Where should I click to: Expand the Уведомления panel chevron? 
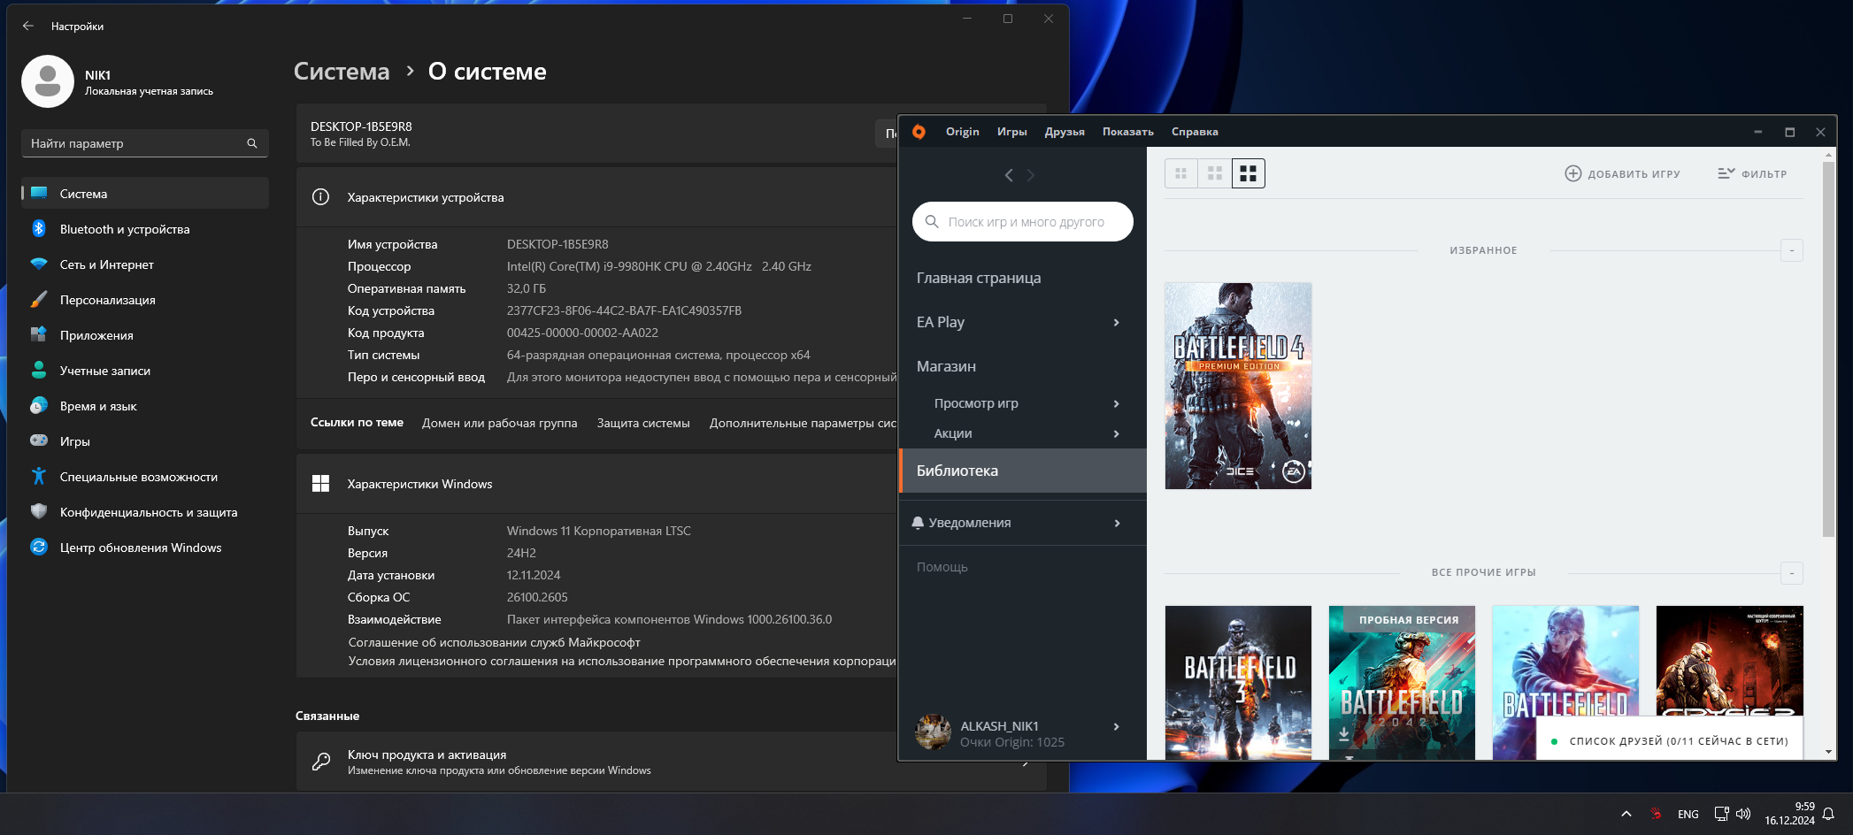pyautogui.click(x=1117, y=524)
